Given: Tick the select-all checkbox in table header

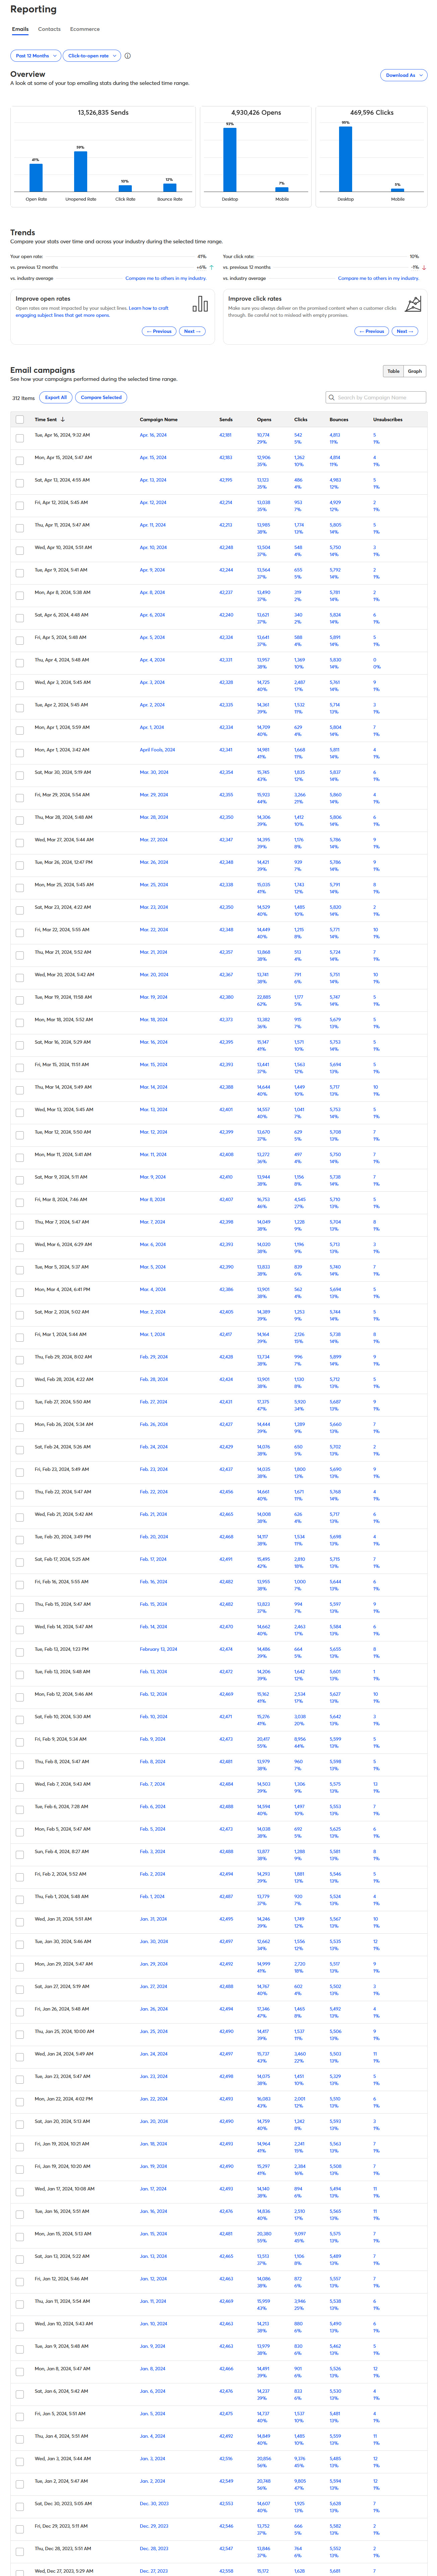Looking at the screenshot, I should (x=20, y=420).
